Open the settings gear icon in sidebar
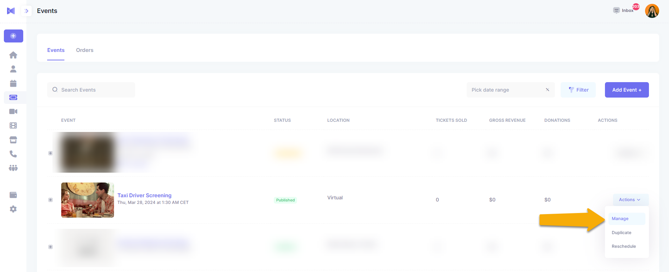Image resolution: width=669 pixels, height=272 pixels. pyautogui.click(x=13, y=209)
